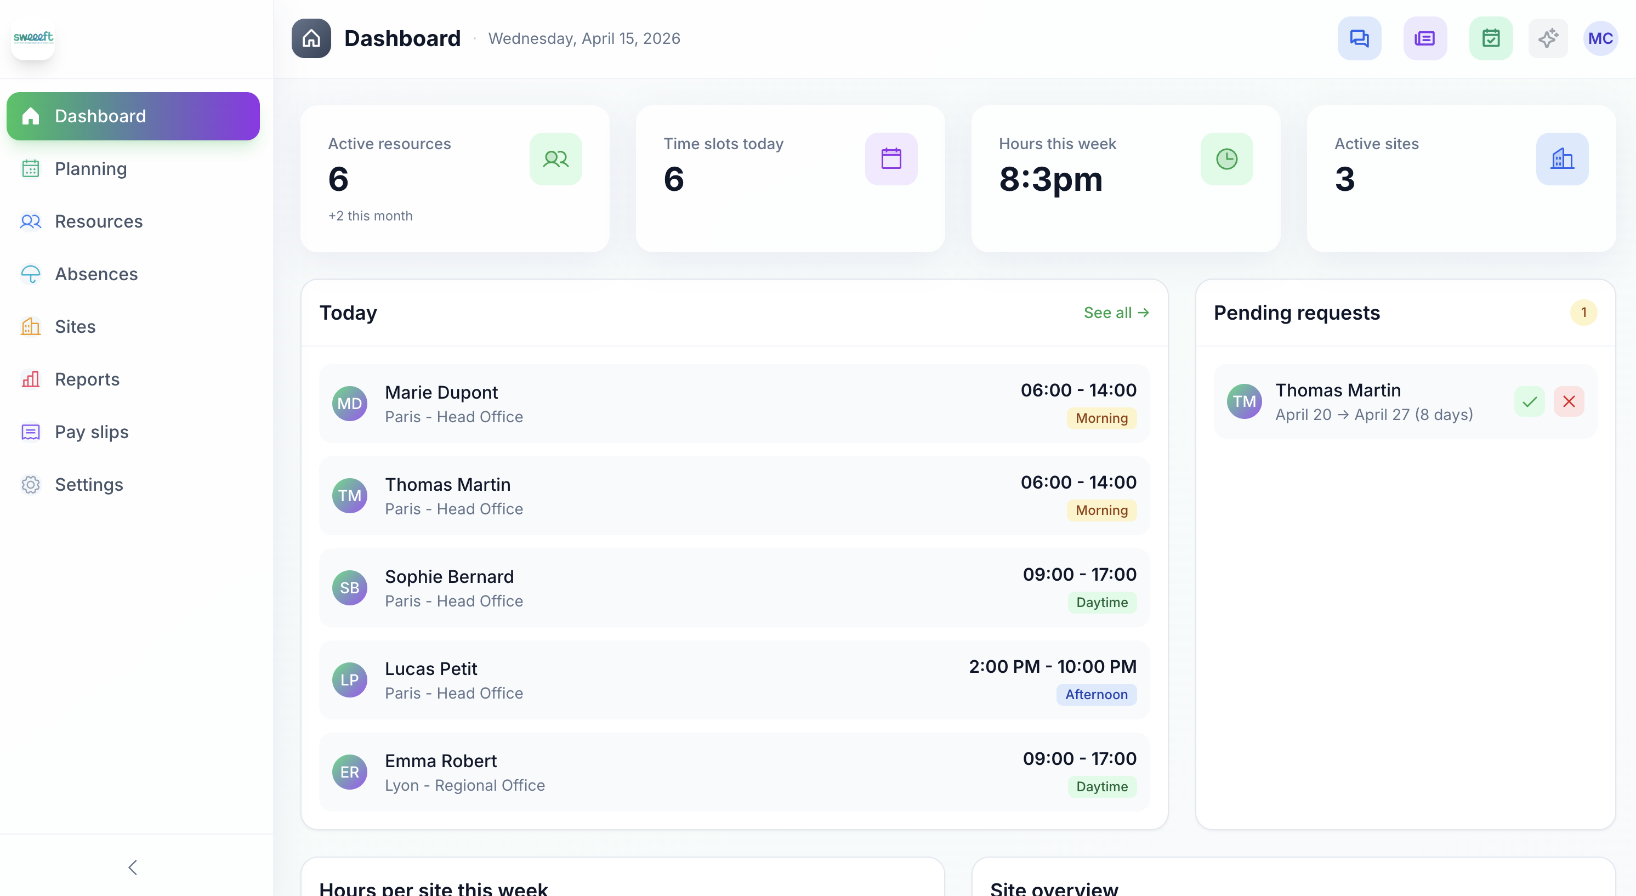Select Reports in the sidebar

tap(87, 379)
